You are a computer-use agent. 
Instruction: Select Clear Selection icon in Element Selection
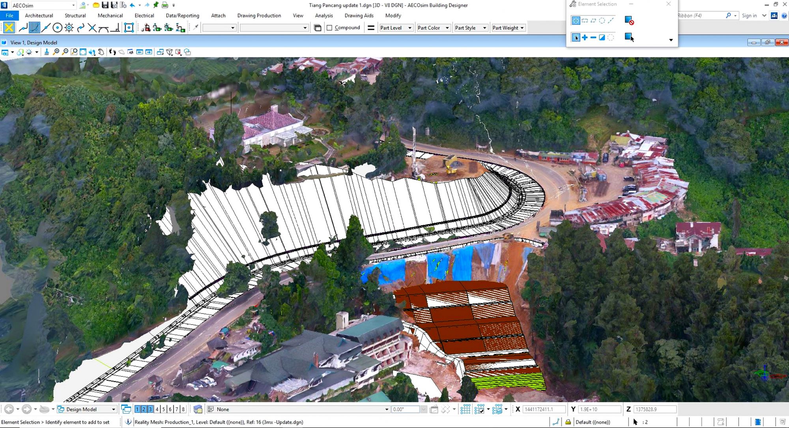629,21
